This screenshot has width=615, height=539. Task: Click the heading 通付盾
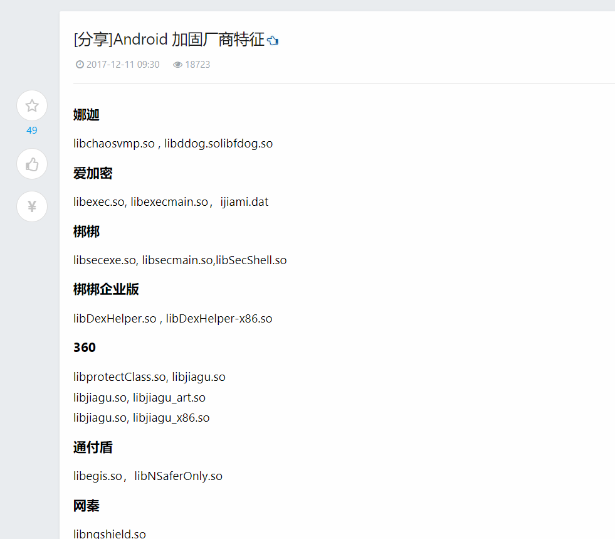pos(93,447)
